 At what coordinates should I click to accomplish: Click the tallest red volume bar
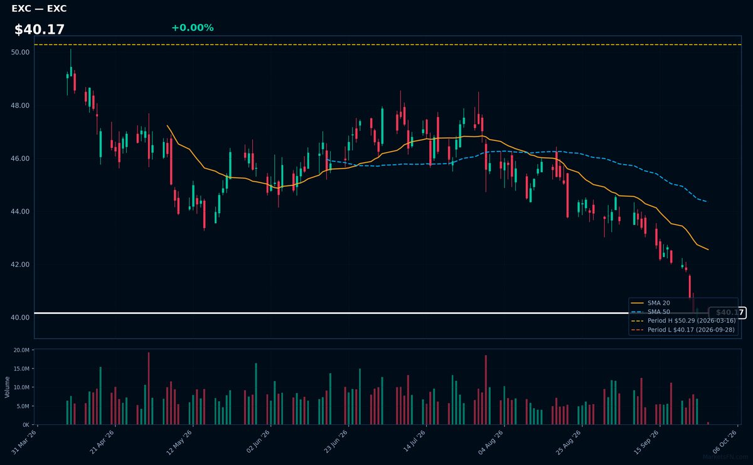click(x=149, y=389)
